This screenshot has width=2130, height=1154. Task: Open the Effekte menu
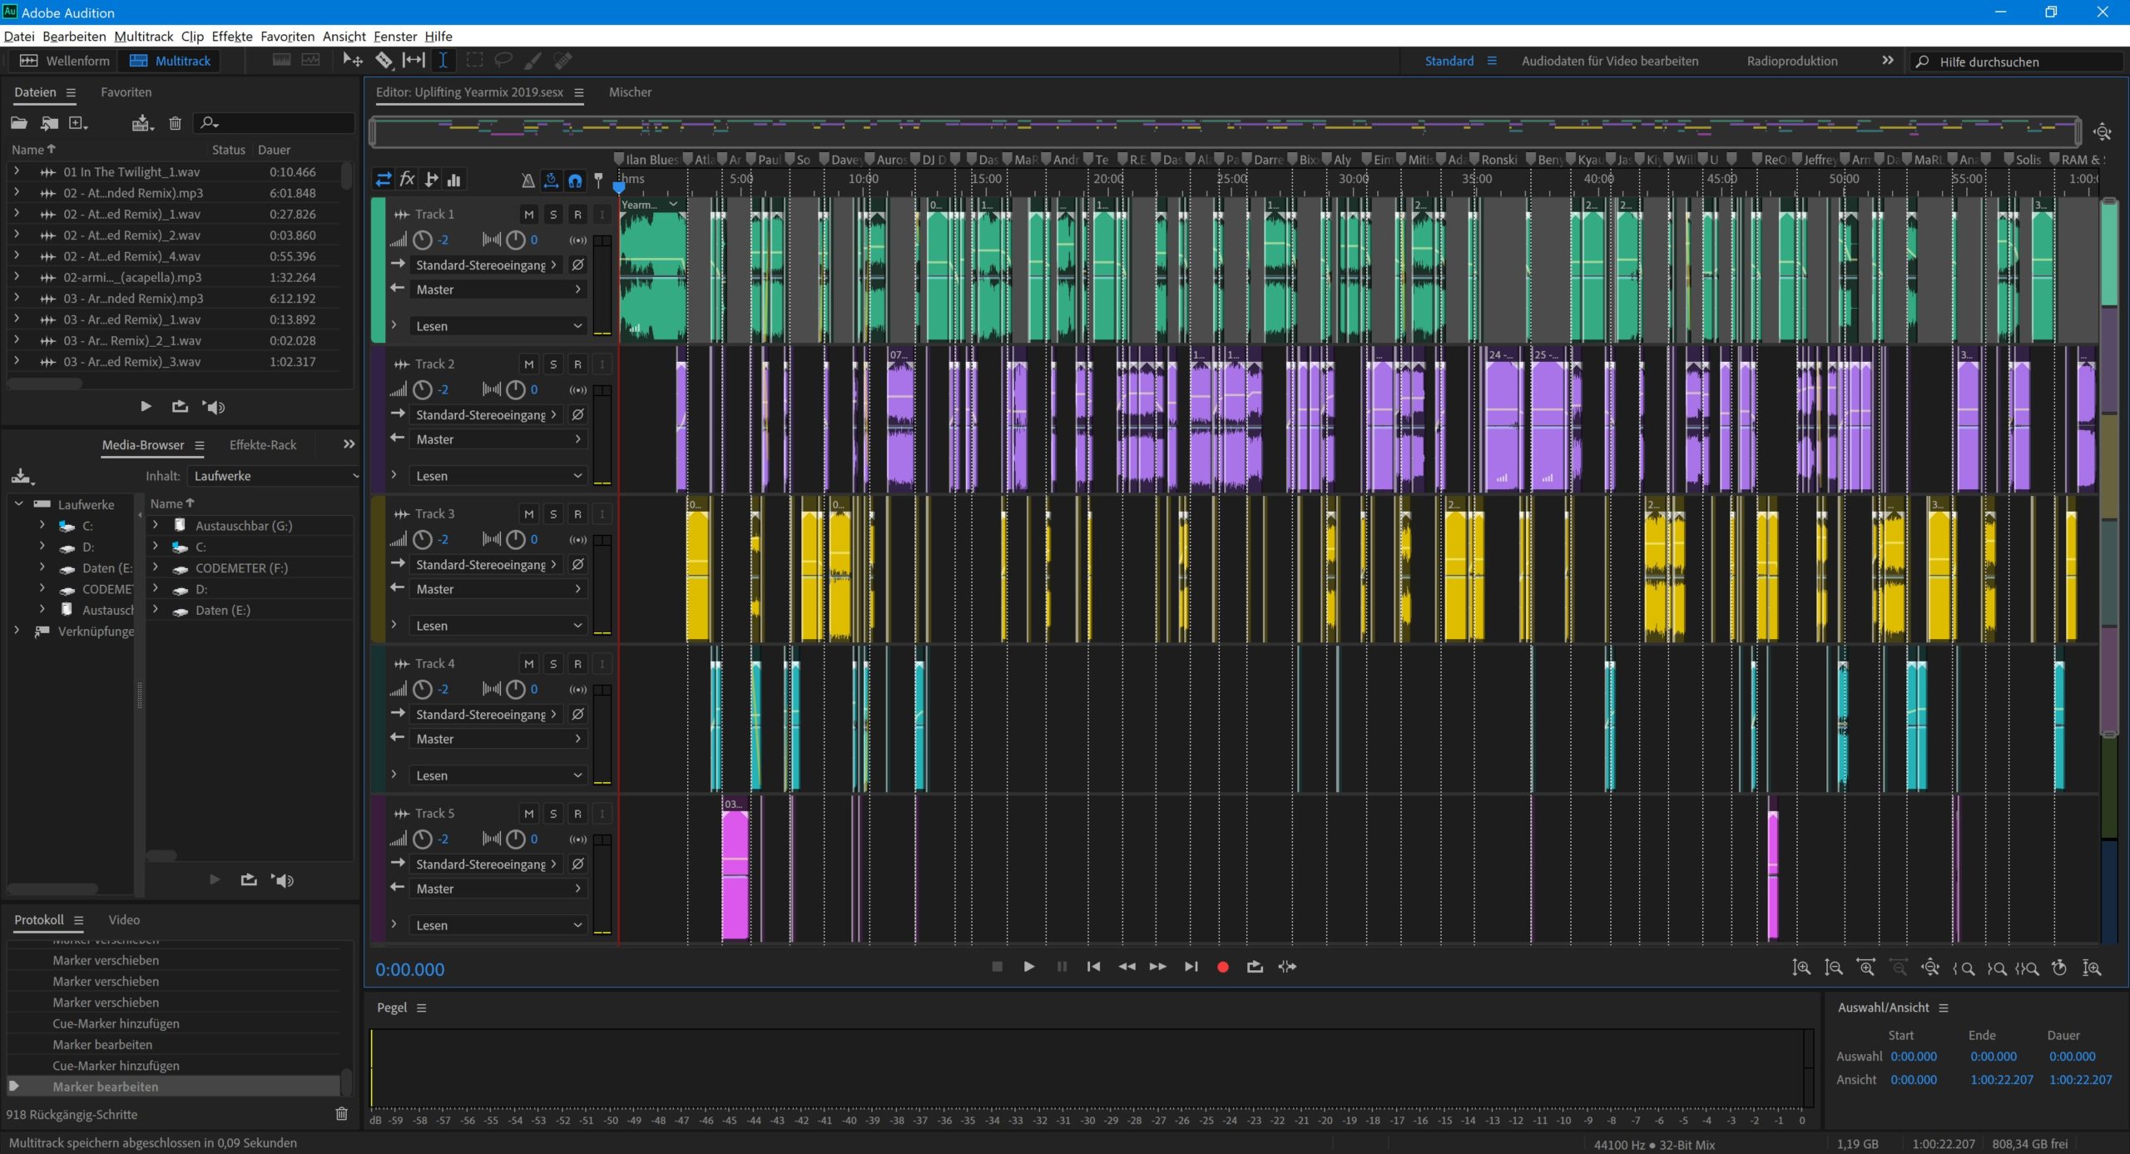(x=231, y=37)
